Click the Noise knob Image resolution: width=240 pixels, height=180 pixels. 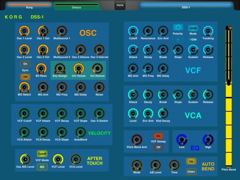point(99,87)
